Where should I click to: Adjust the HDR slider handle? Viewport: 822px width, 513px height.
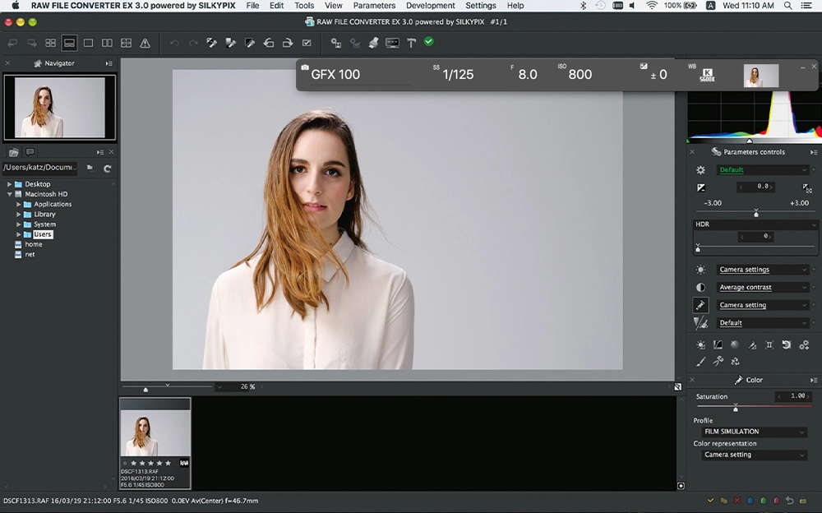point(698,248)
